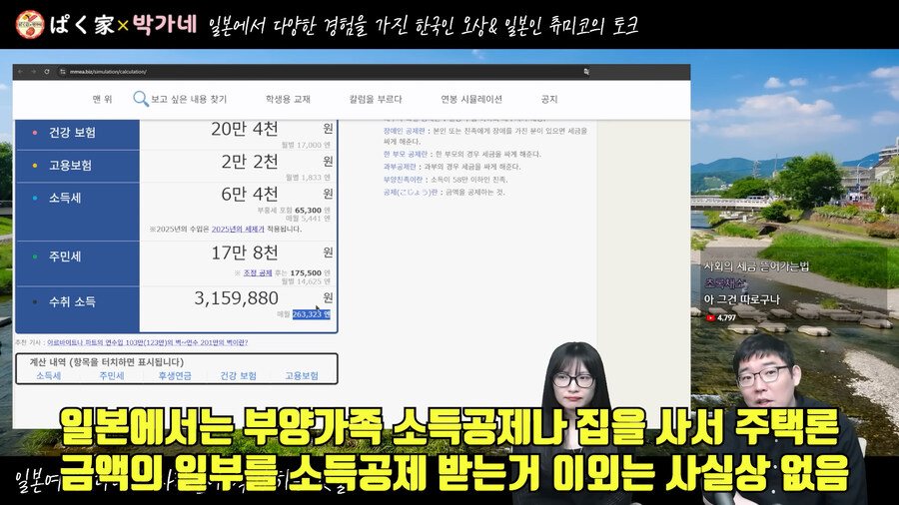Viewport: 899px width, 505px height.
Task: Click the chat message '아 그건 따로구나'
Action: (742, 299)
